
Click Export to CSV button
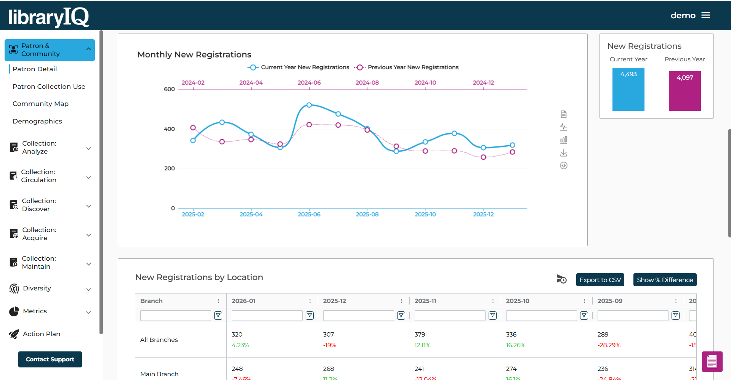pyautogui.click(x=600, y=280)
